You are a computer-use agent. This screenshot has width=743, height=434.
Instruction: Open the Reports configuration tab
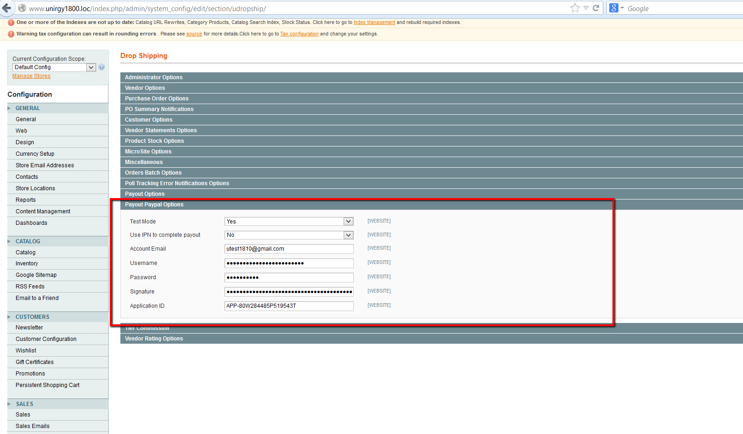pos(58,200)
